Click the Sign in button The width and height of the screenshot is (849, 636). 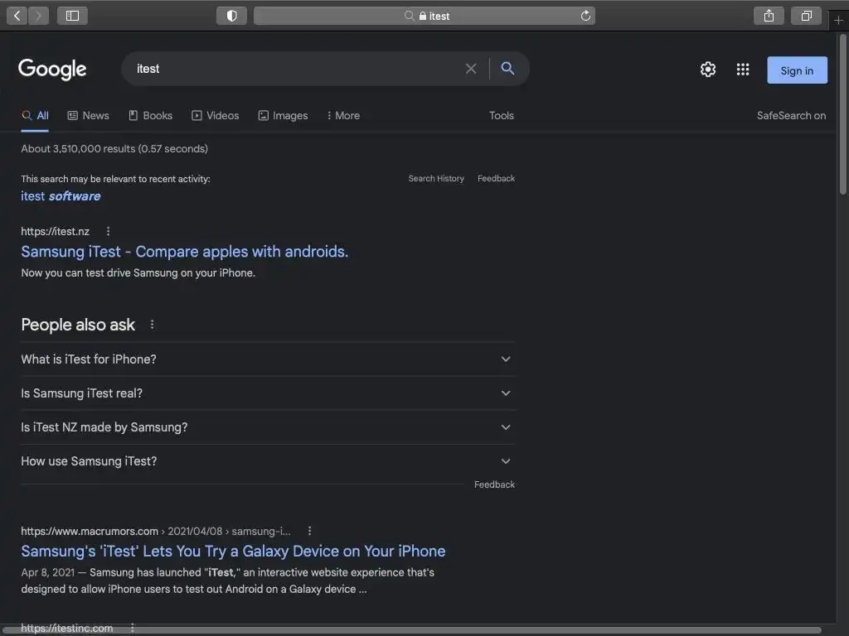pyautogui.click(x=797, y=70)
